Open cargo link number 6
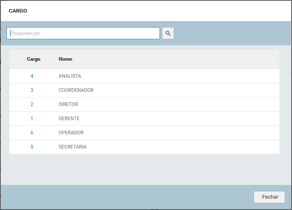Image resolution: width=292 pixels, height=210 pixels. 32,133
